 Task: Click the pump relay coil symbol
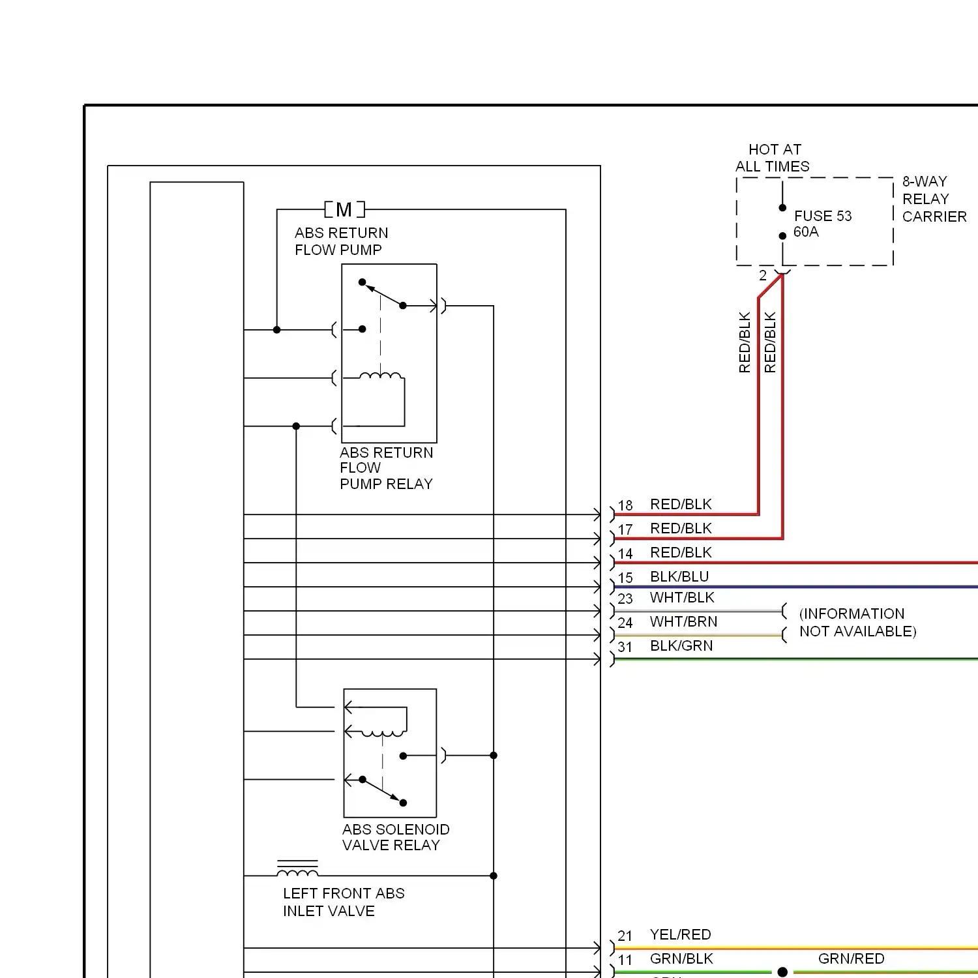tap(381, 376)
